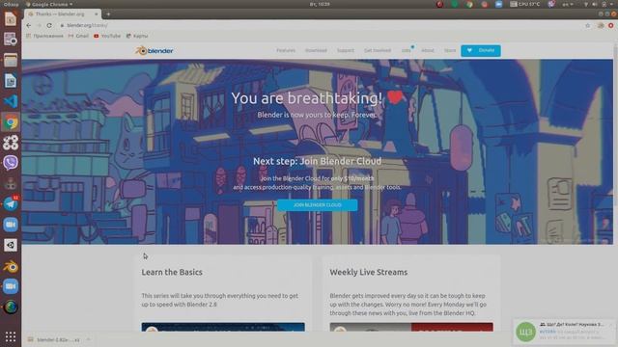The image size is (618, 347).
Task: Click the green tray indicator in top panel
Action: pos(455,4)
